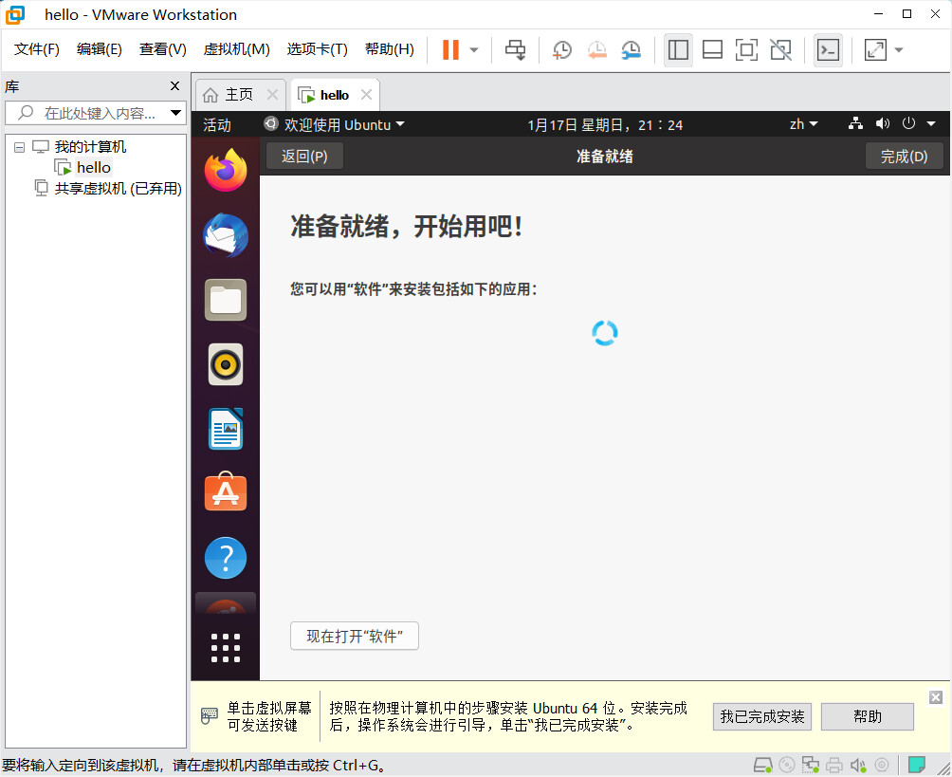Image resolution: width=952 pixels, height=777 pixels.
Task: Show applications grid in dock
Action: (x=226, y=648)
